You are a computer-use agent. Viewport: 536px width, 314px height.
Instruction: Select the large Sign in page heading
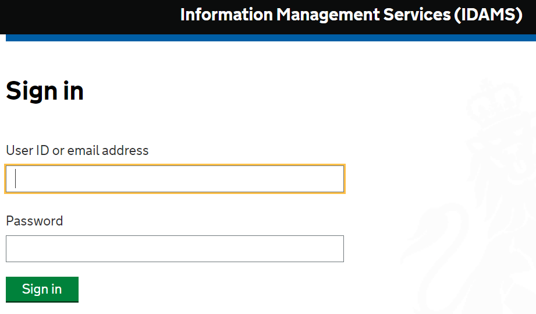click(x=45, y=91)
